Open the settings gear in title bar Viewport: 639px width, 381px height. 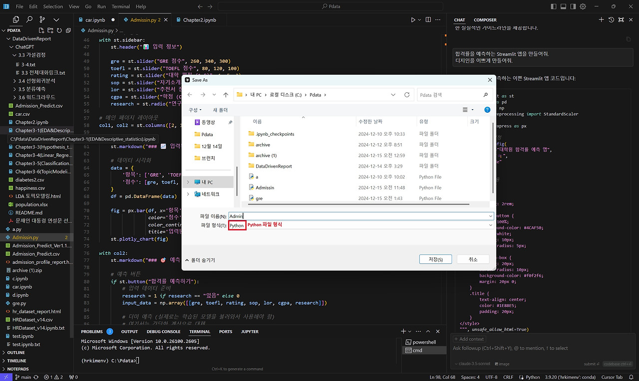pos(583,6)
